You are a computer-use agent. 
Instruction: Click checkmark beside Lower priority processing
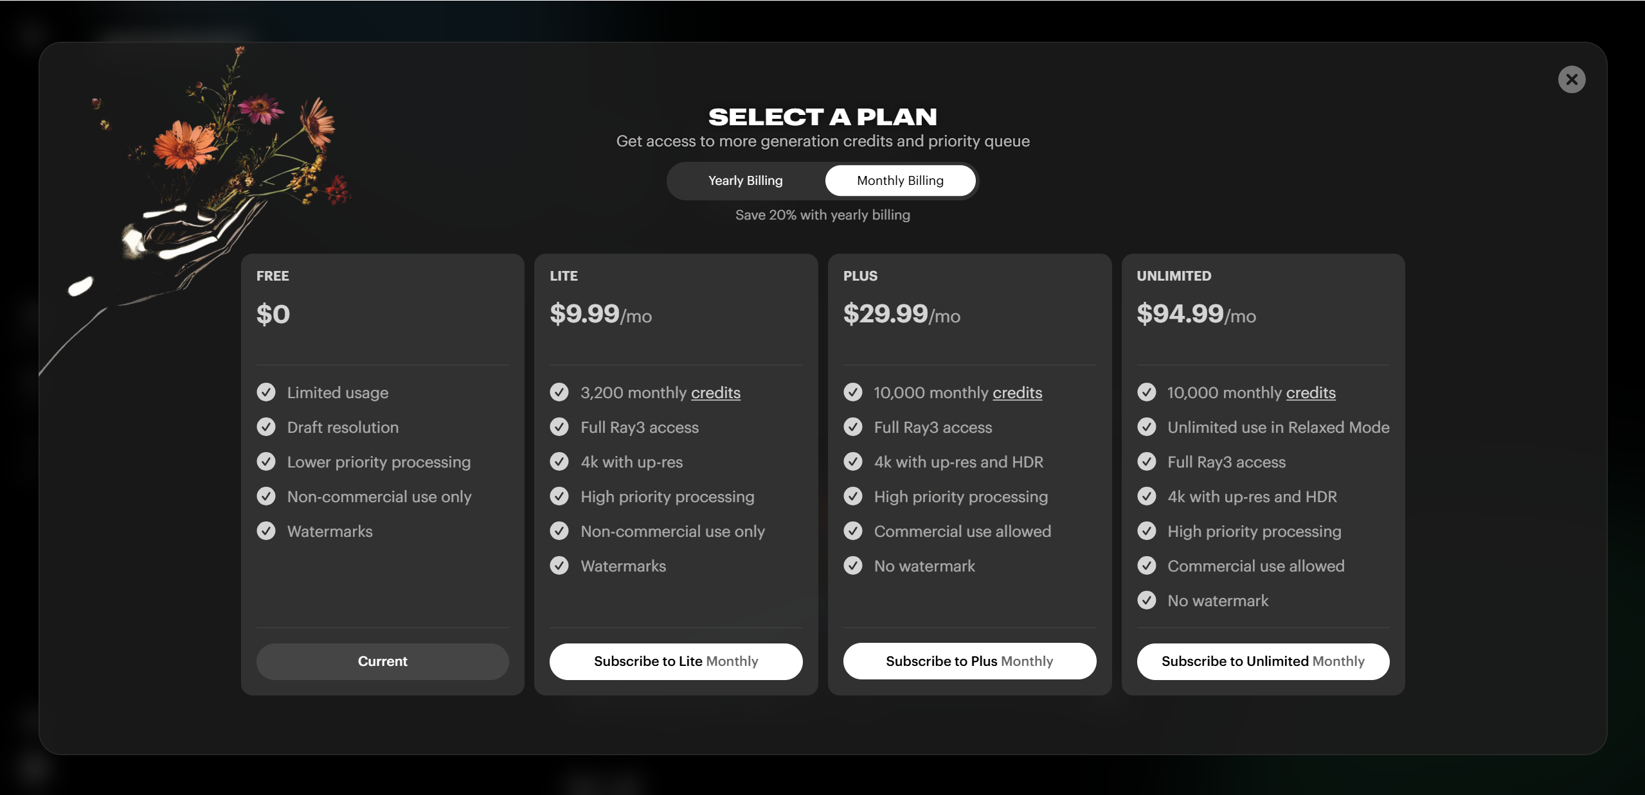point(266,462)
